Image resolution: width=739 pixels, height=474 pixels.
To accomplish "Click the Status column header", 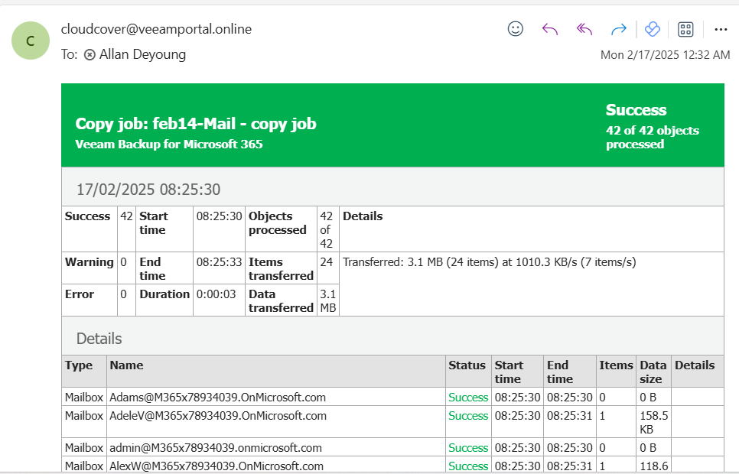I will point(467,365).
